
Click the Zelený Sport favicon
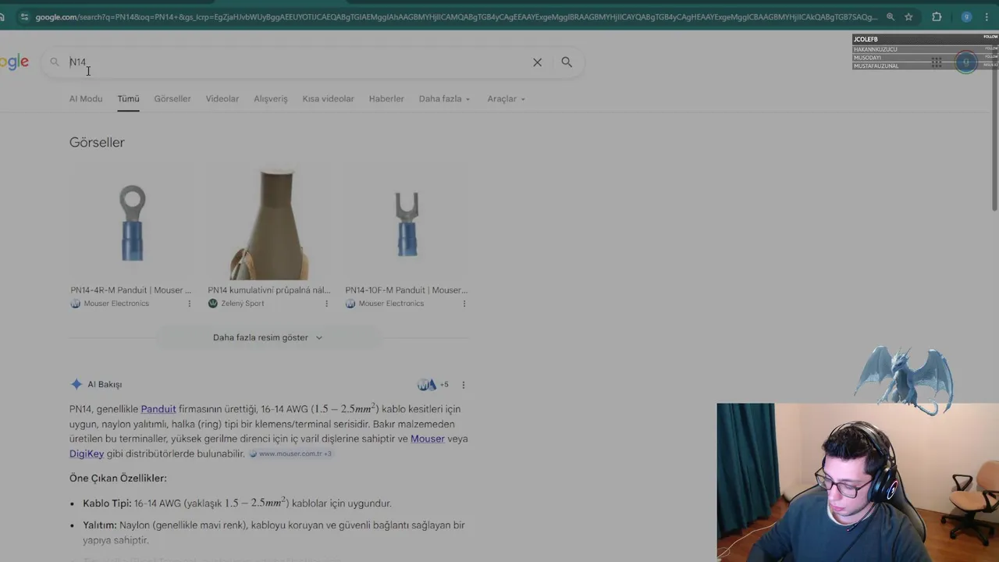click(213, 304)
